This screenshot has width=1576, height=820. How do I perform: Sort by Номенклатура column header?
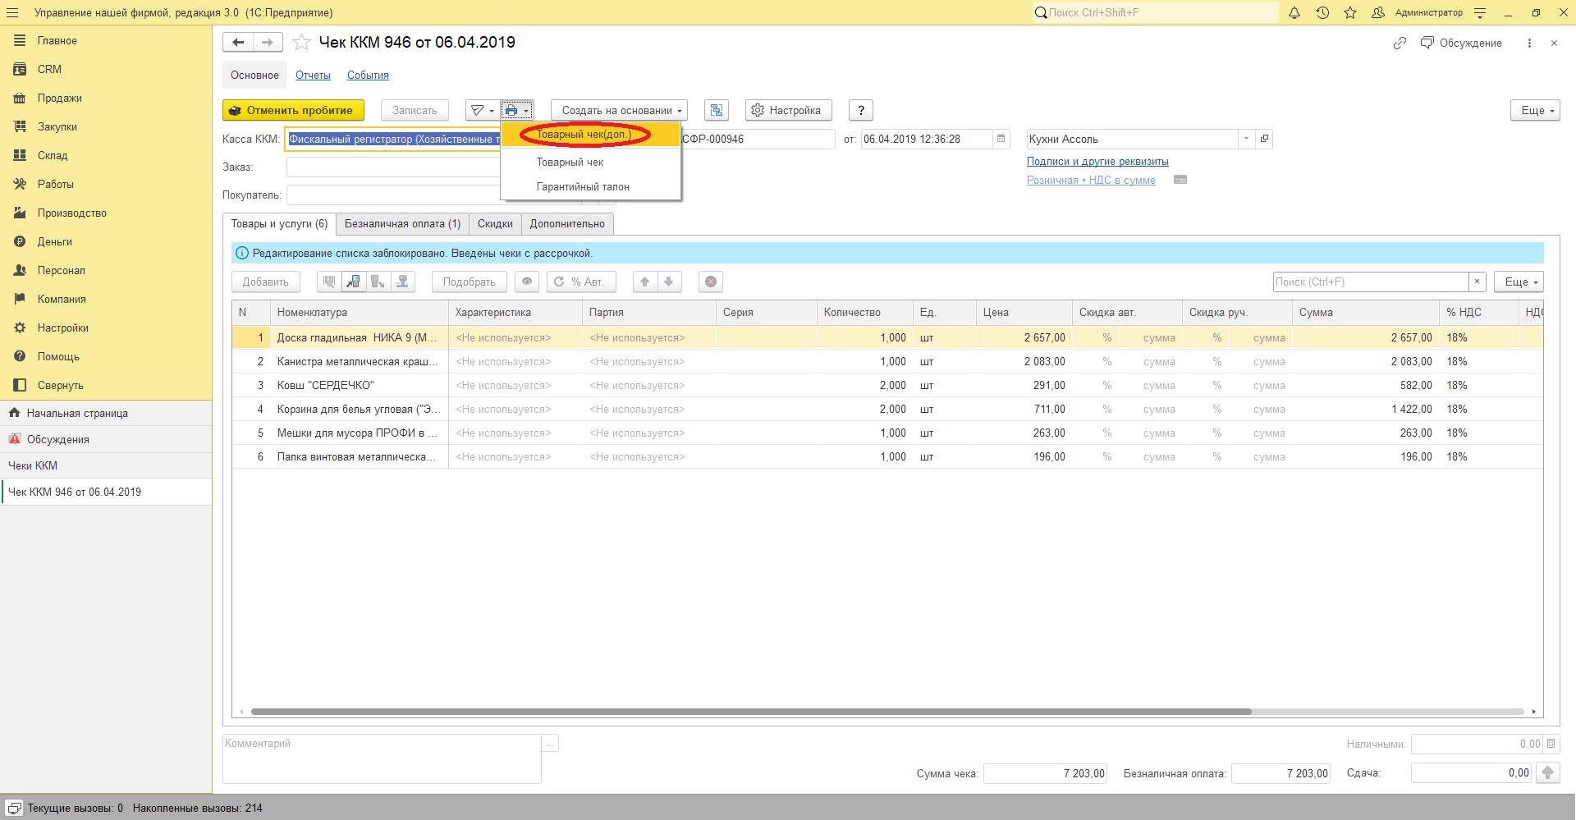(x=360, y=312)
